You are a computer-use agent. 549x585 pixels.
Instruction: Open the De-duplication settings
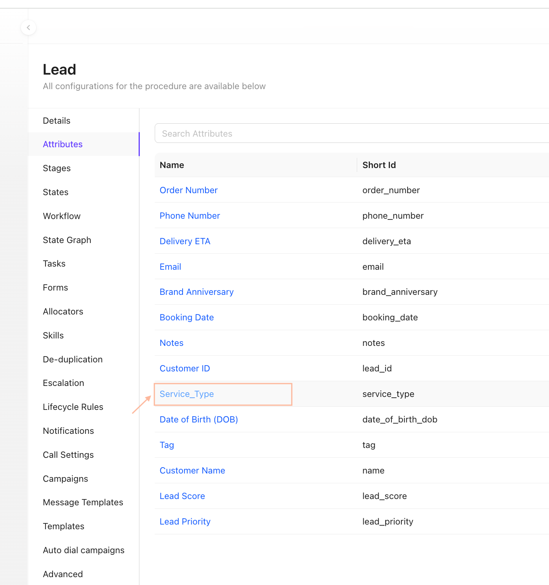[x=73, y=359]
